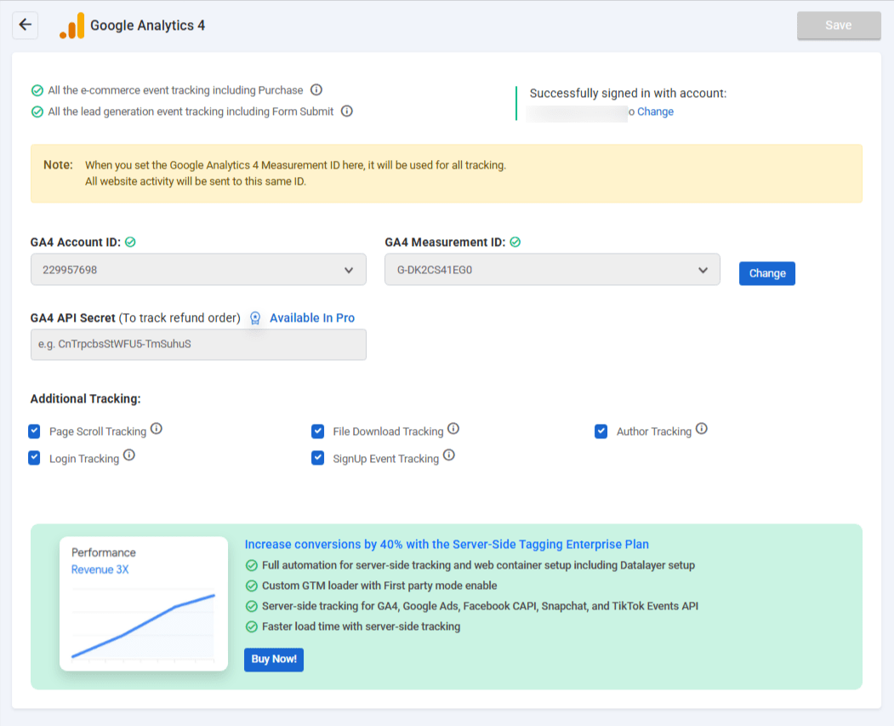Open info icon beside lead generation tracking

(x=347, y=111)
